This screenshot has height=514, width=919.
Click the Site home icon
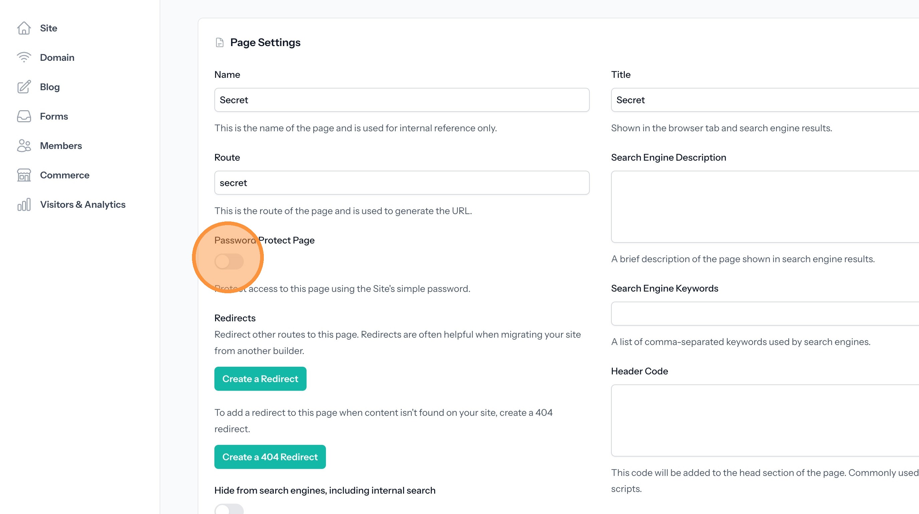pyautogui.click(x=24, y=28)
